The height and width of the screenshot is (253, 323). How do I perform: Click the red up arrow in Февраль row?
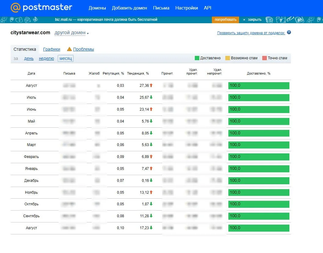coord(151,156)
